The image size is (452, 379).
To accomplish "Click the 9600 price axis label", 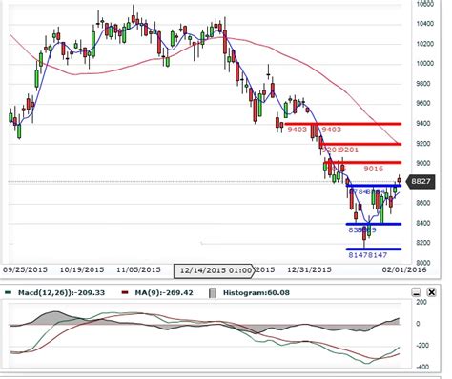I will (x=424, y=104).
